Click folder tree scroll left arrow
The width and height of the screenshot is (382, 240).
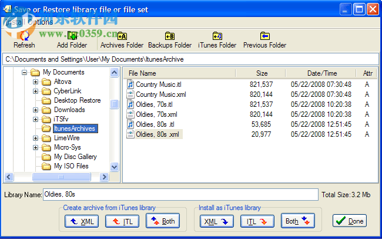(x=9, y=177)
